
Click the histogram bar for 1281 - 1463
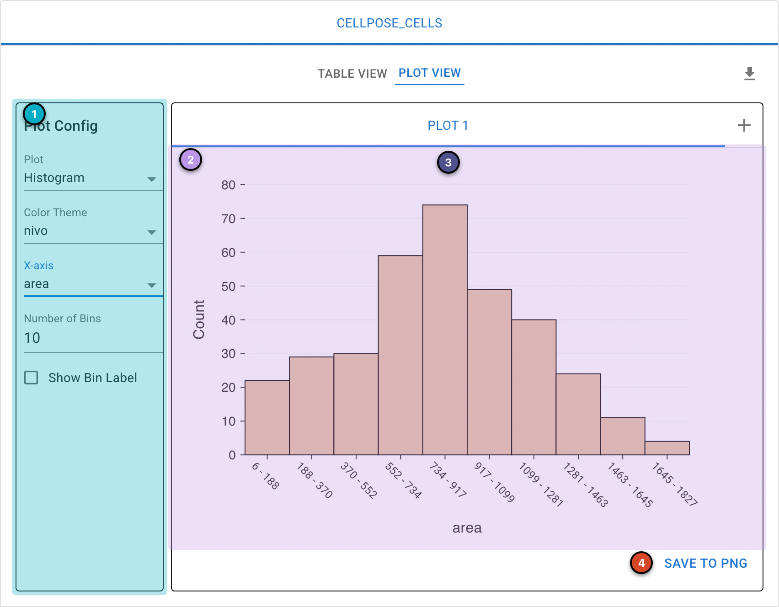point(578,414)
